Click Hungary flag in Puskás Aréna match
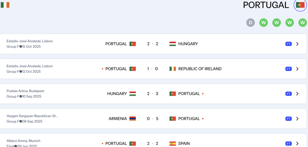The width and height of the screenshot is (308, 147). point(133,94)
